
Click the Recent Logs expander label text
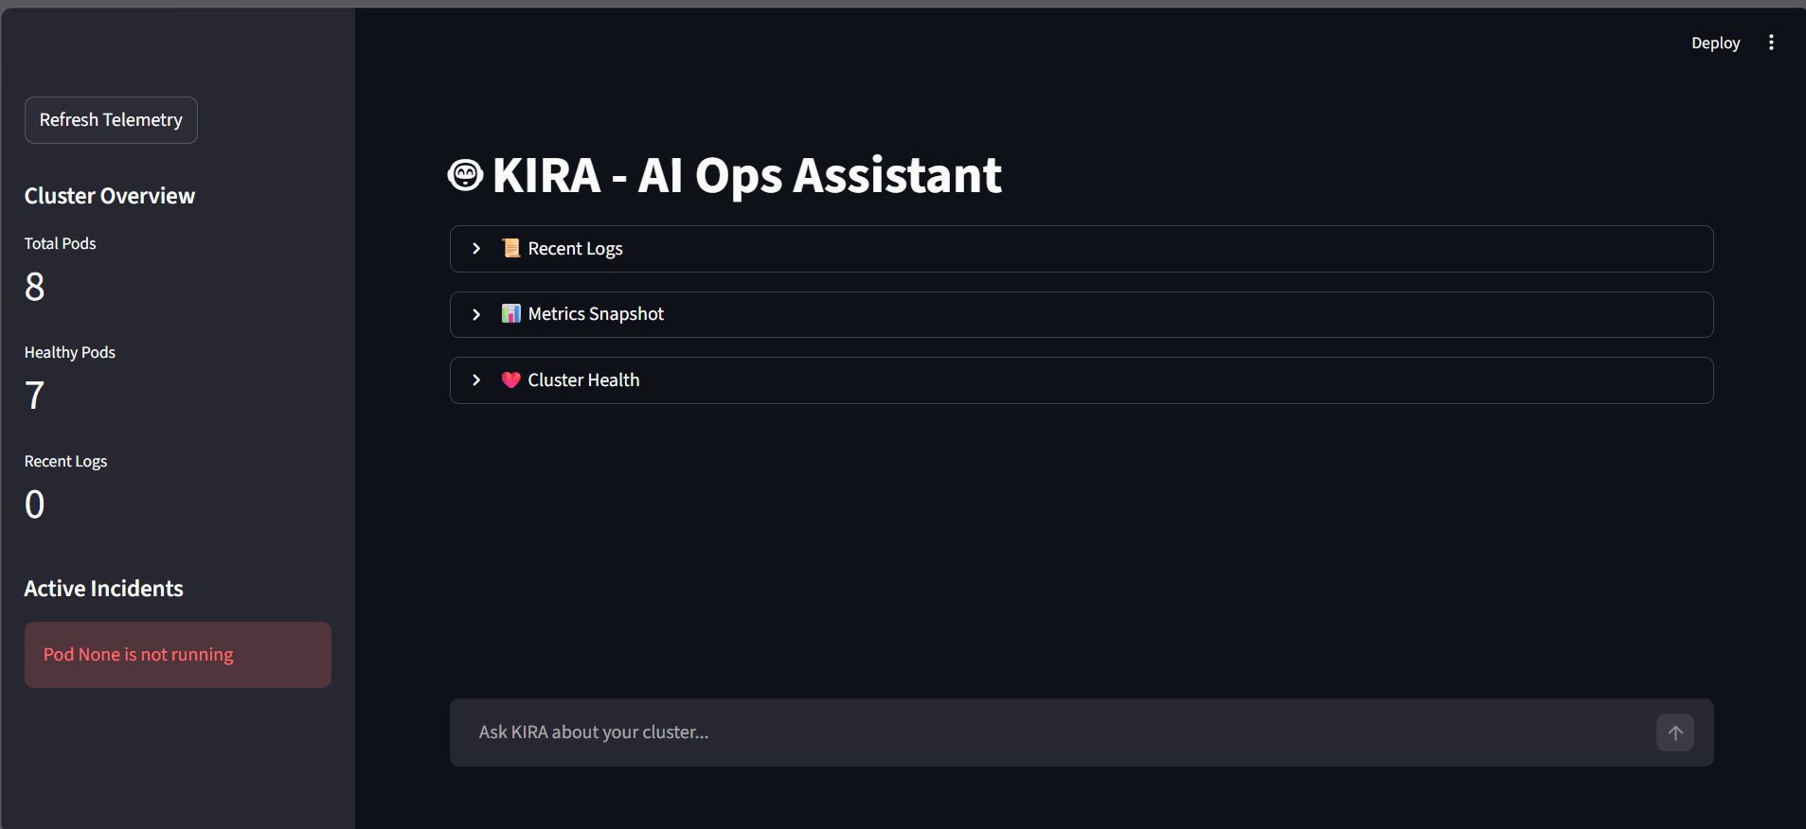coord(575,248)
